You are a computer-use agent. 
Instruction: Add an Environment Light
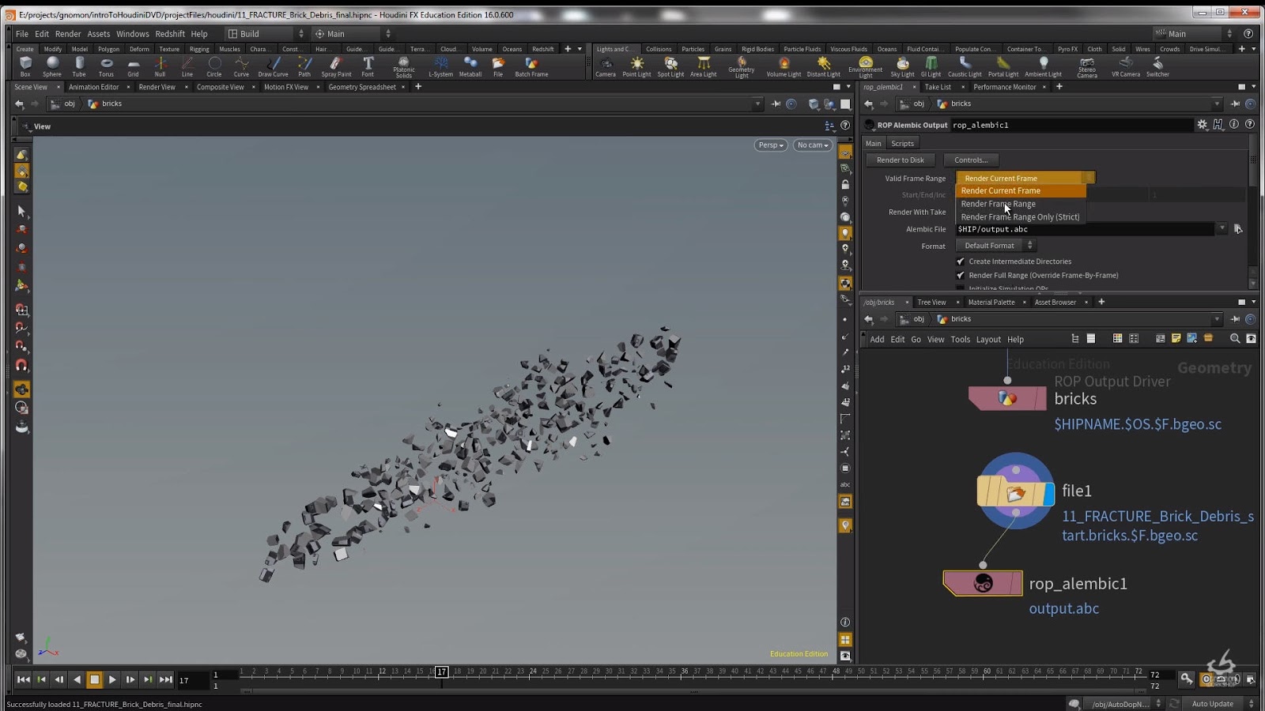point(866,67)
